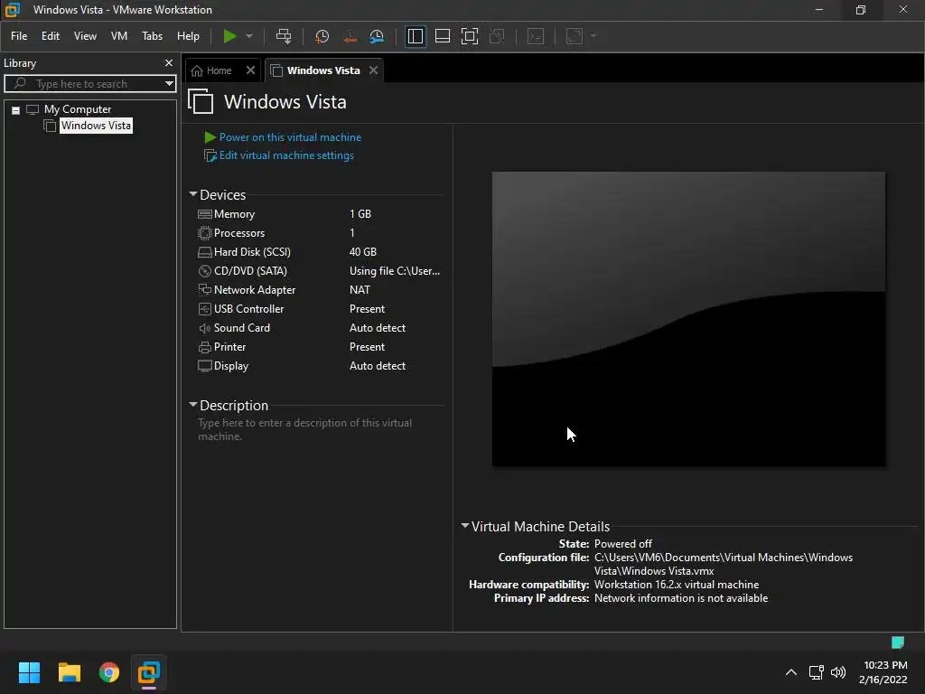Open the Windows Start menu

(29, 672)
